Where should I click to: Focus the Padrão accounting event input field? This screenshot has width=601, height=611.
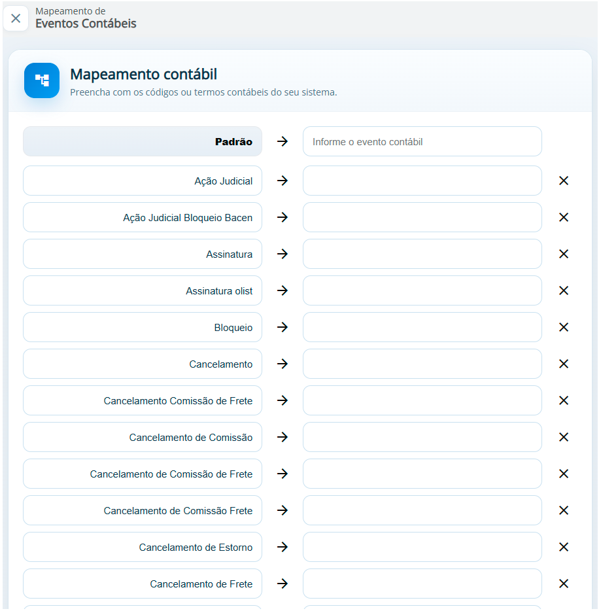pyautogui.click(x=422, y=141)
